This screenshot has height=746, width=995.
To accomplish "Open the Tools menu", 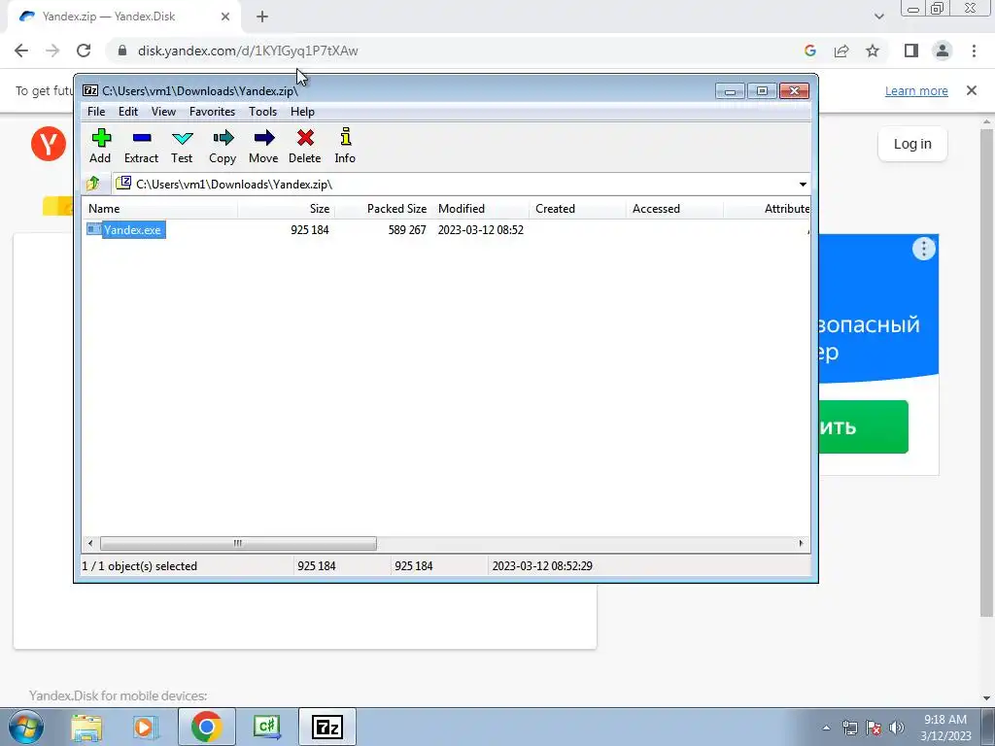I will (262, 112).
